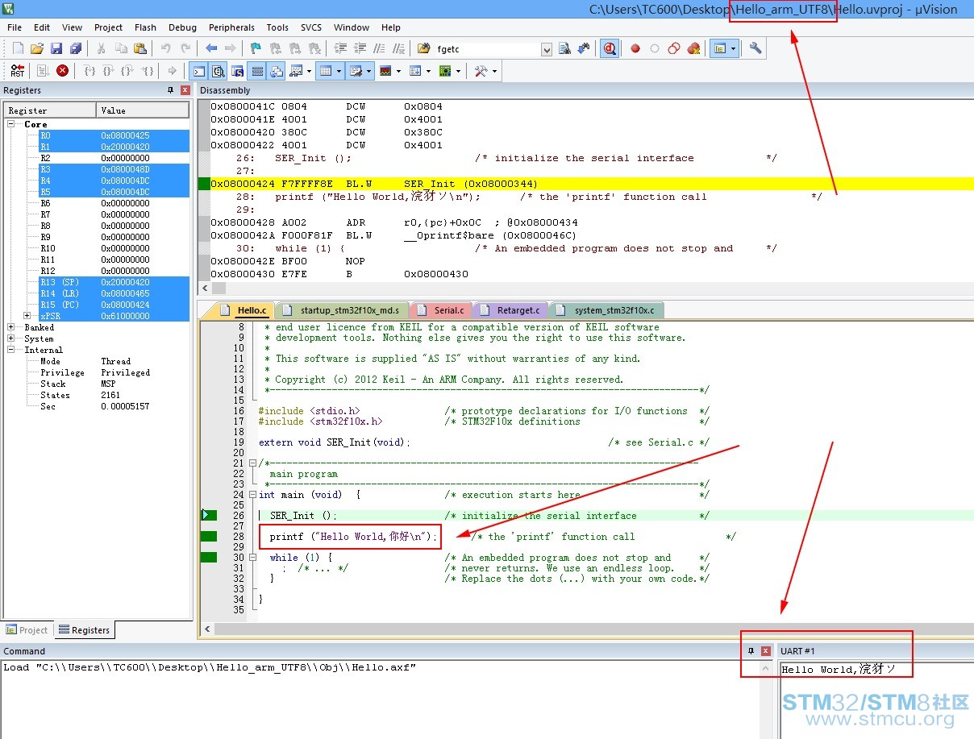Collapse the main function code fold
The width and height of the screenshot is (974, 739).
(x=253, y=495)
